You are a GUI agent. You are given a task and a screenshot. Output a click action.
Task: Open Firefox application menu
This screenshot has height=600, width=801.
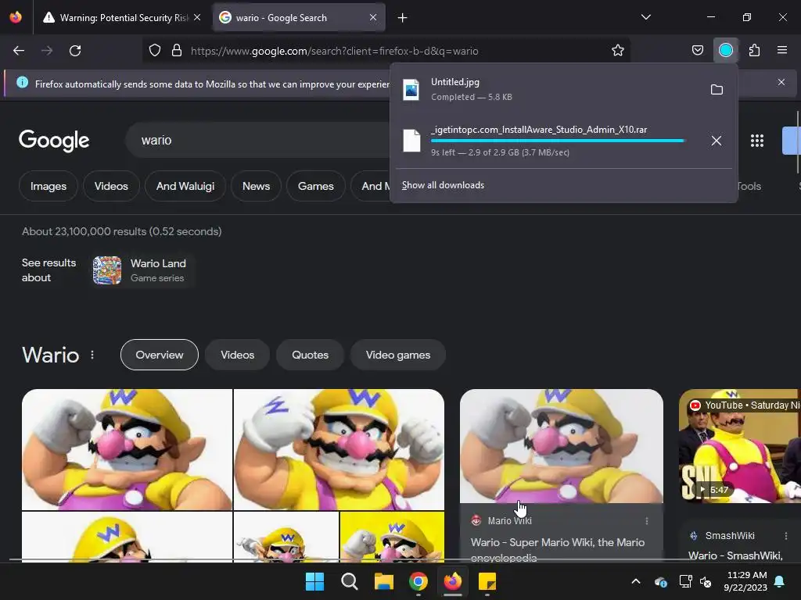[x=782, y=51]
